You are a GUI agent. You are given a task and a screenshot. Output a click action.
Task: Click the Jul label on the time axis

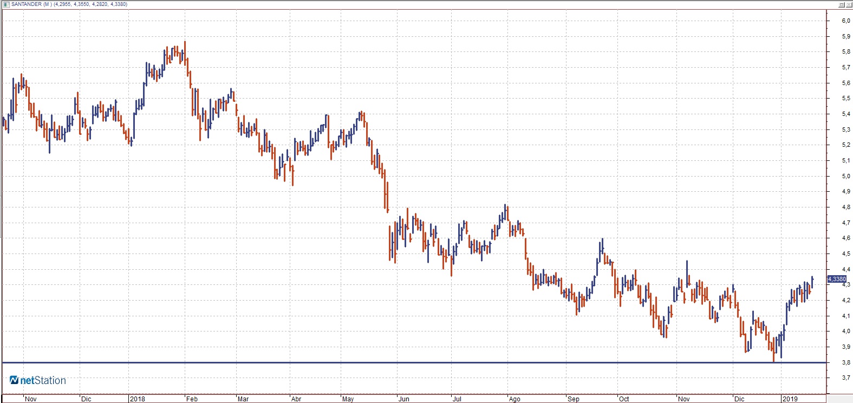[x=457, y=399]
